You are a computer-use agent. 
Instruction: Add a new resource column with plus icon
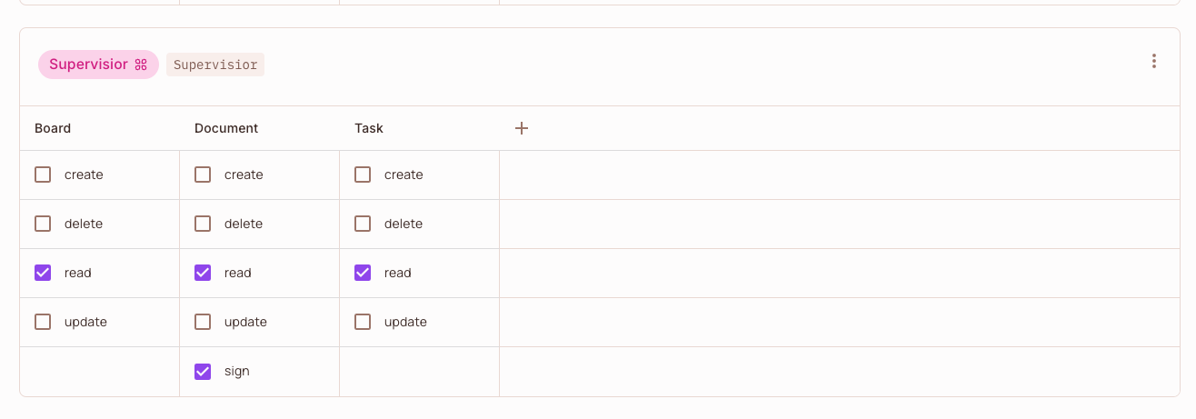[x=522, y=128]
